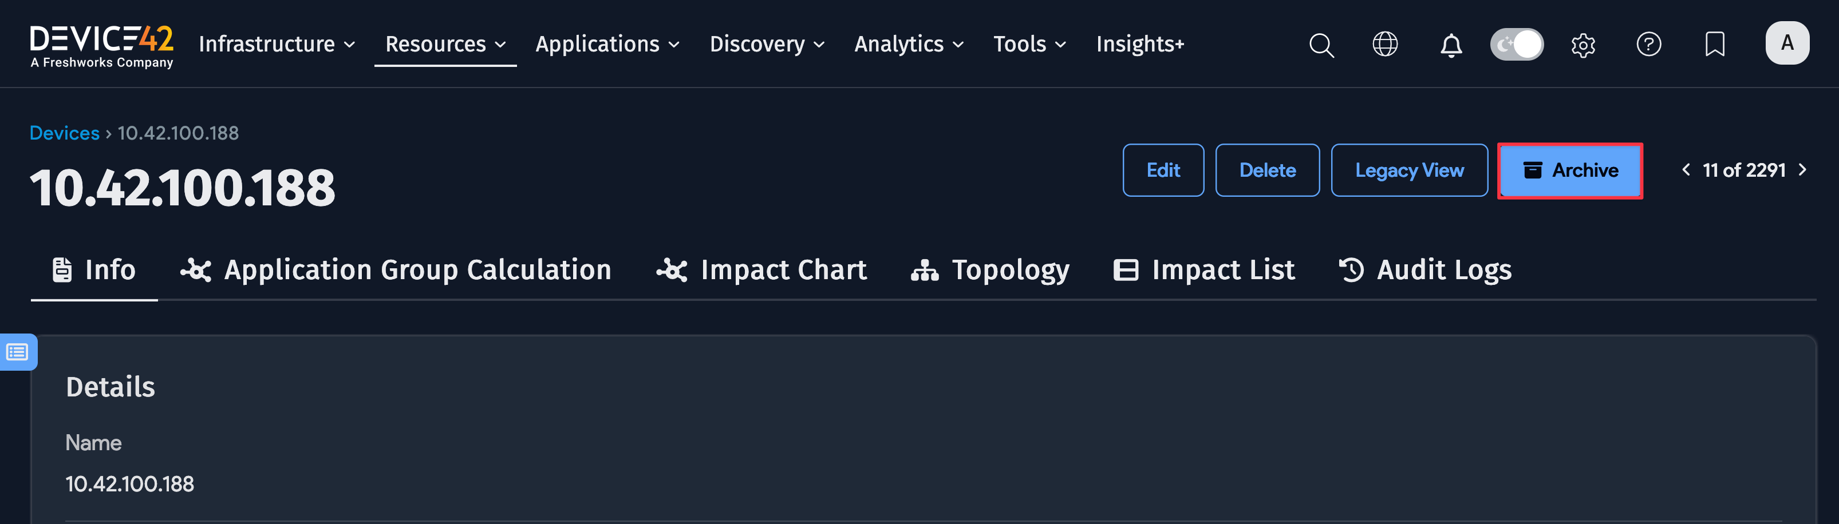This screenshot has width=1839, height=524.
Task: Click the Devices breadcrumb link
Action: tap(64, 133)
